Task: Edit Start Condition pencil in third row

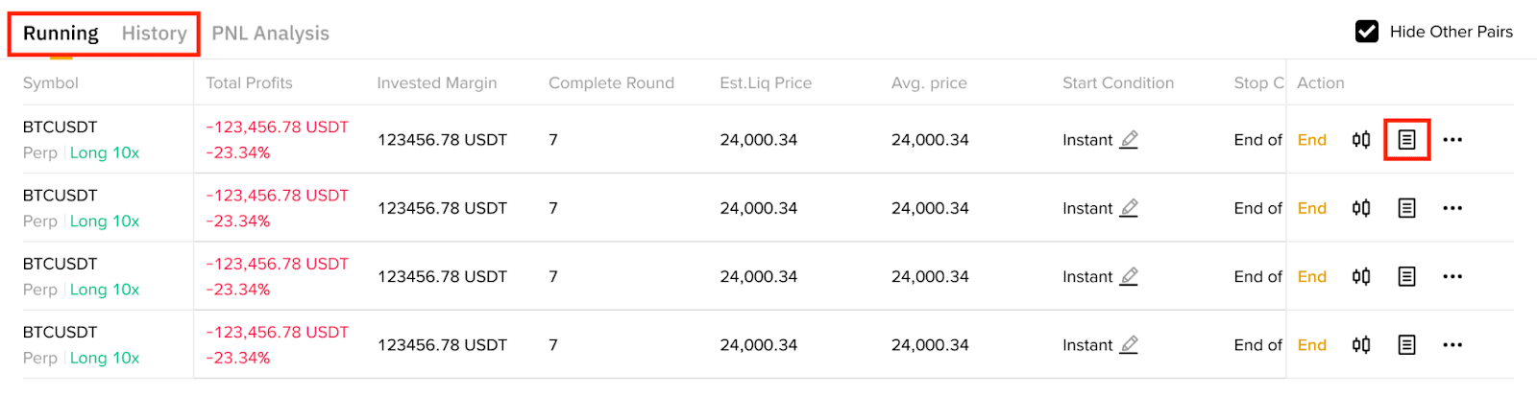Action: (1130, 276)
